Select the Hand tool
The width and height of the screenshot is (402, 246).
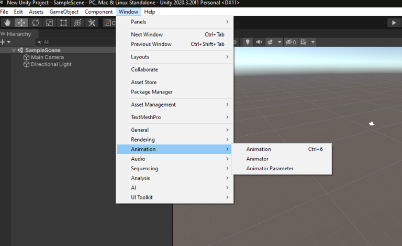7,23
